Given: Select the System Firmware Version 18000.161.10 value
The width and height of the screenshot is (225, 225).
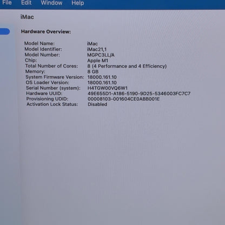Looking at the screenshot, I should pos(102,77).
